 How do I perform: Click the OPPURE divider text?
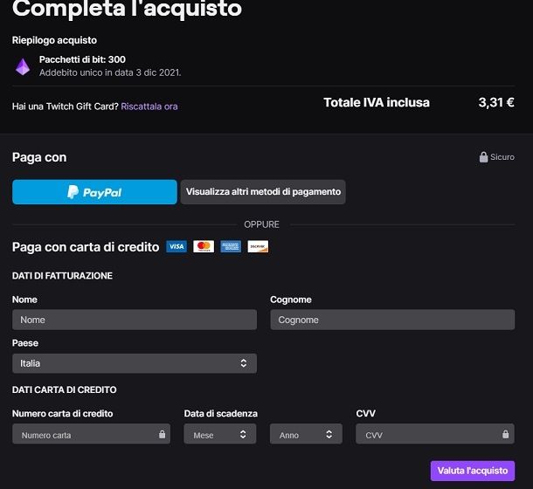pos(262,224)
